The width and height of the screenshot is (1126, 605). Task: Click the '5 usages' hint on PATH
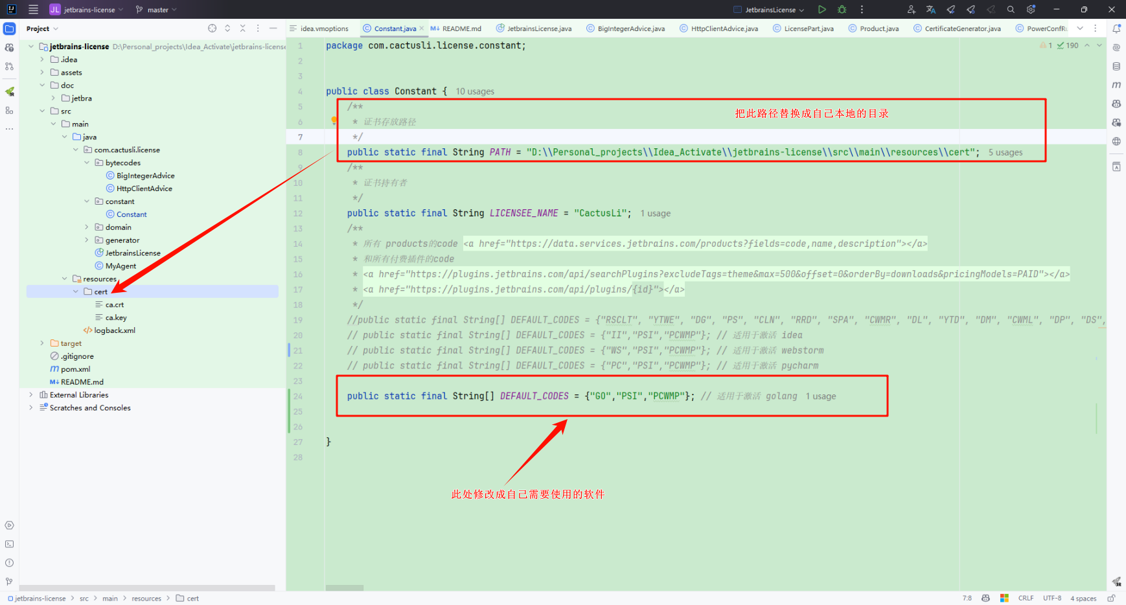pyautogui.click(x=1005, y=152)
